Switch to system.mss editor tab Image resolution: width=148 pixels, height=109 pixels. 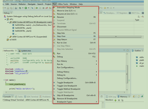[x=25, y=51]
